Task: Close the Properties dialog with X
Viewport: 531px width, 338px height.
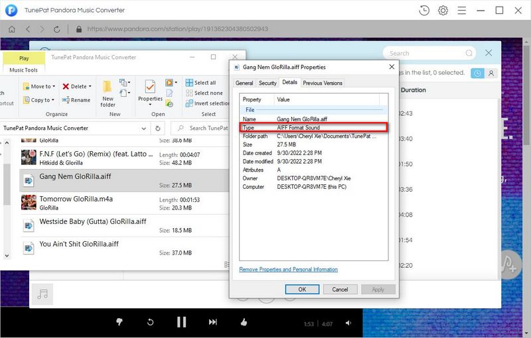Action: (392, 66)
